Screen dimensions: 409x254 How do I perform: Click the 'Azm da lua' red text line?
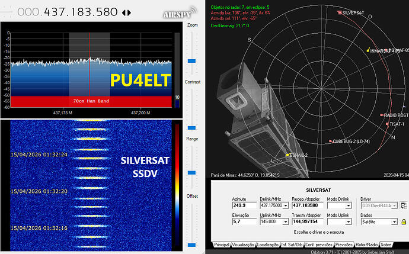[240, 13]
